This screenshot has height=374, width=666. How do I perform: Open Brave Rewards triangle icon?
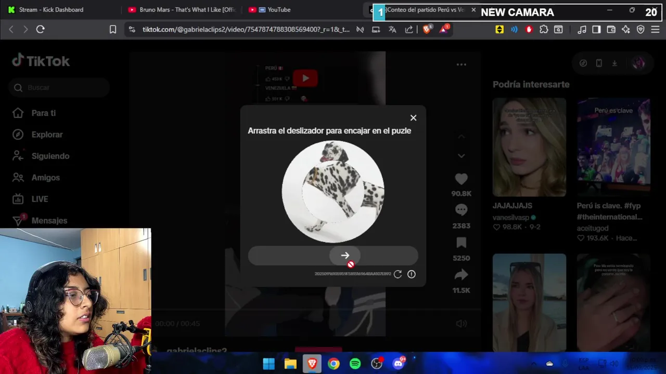(x=444, y=29)
